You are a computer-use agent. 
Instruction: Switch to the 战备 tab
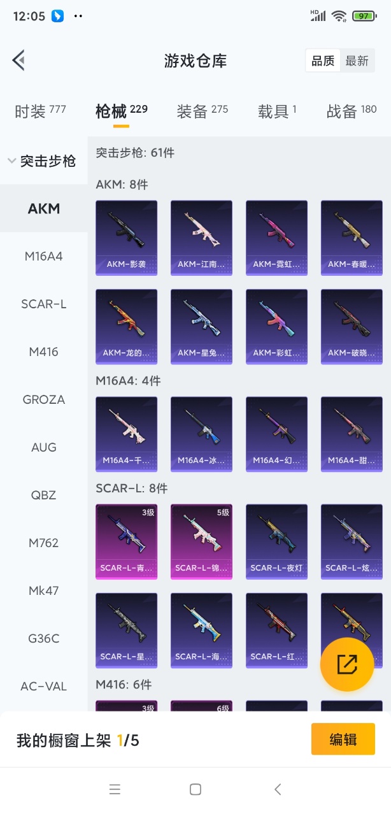click(x=352, y=111)
